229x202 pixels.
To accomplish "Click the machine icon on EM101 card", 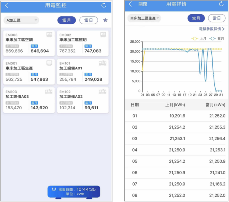I will click(102, 63).
